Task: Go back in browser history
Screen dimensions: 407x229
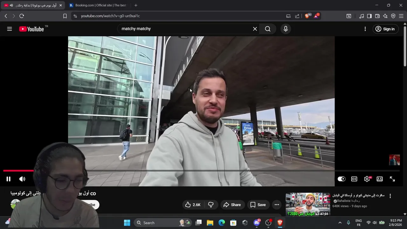Action: (x=6, y=16)
